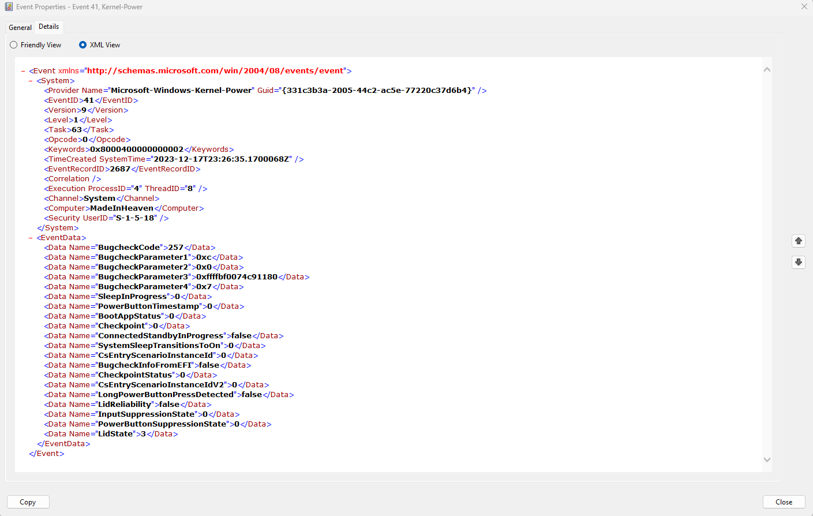Image resolution: width=813 pixels, height=516 pixels.
Task: Click the Close button
Action: [x=784, y=502]
